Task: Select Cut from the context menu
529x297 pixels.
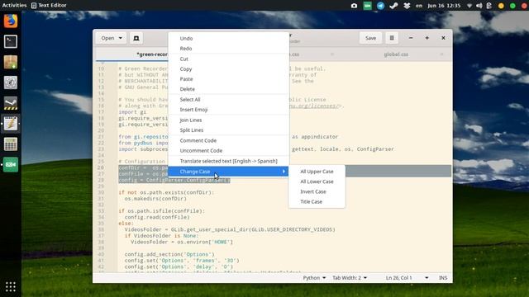Action: pos(228,59)
